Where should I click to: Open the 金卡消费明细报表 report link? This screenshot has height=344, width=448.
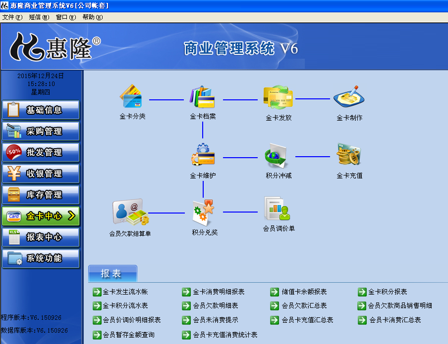click(x=219, y=292)
